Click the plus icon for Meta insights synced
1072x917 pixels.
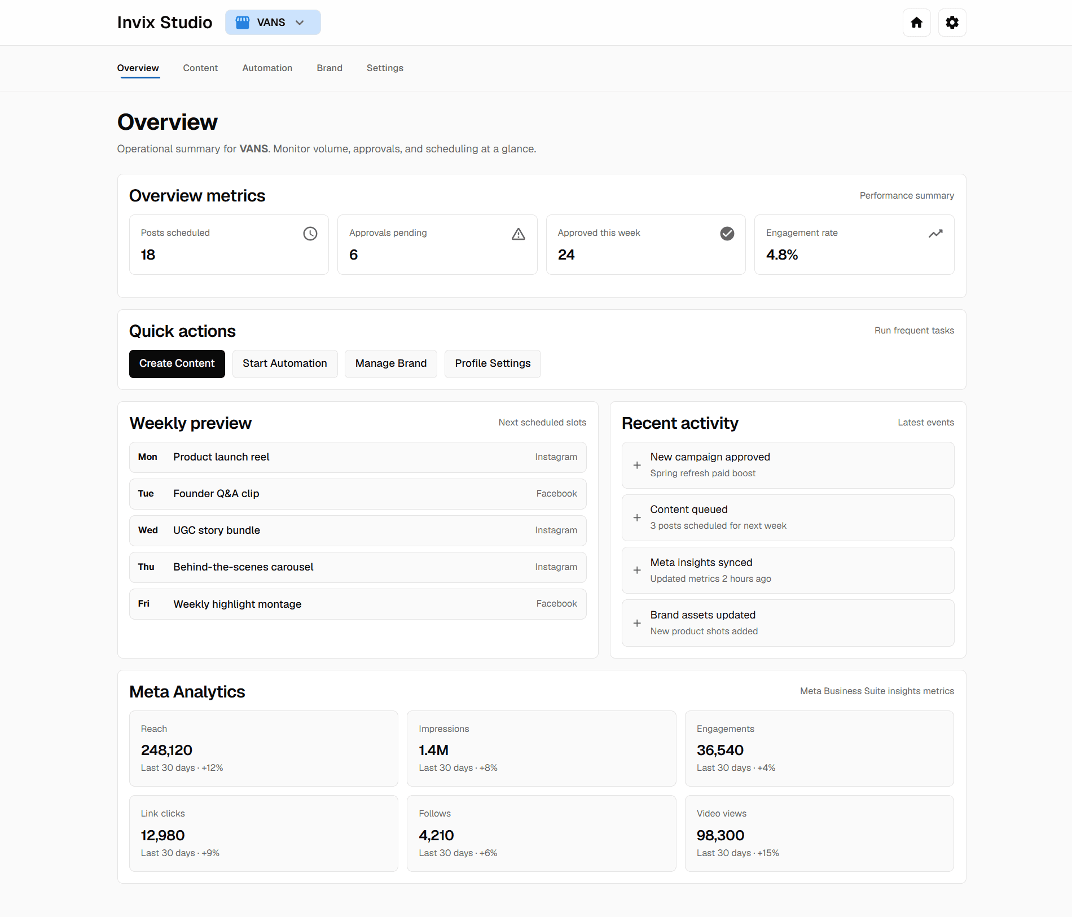tap(637, 570)
